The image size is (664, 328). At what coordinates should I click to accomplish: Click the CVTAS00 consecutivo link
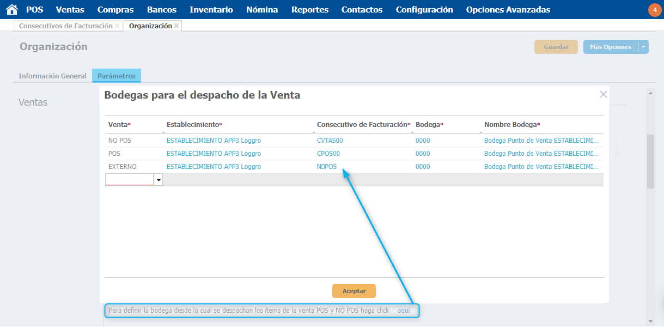pyautogui.click(x=330, y=141)
